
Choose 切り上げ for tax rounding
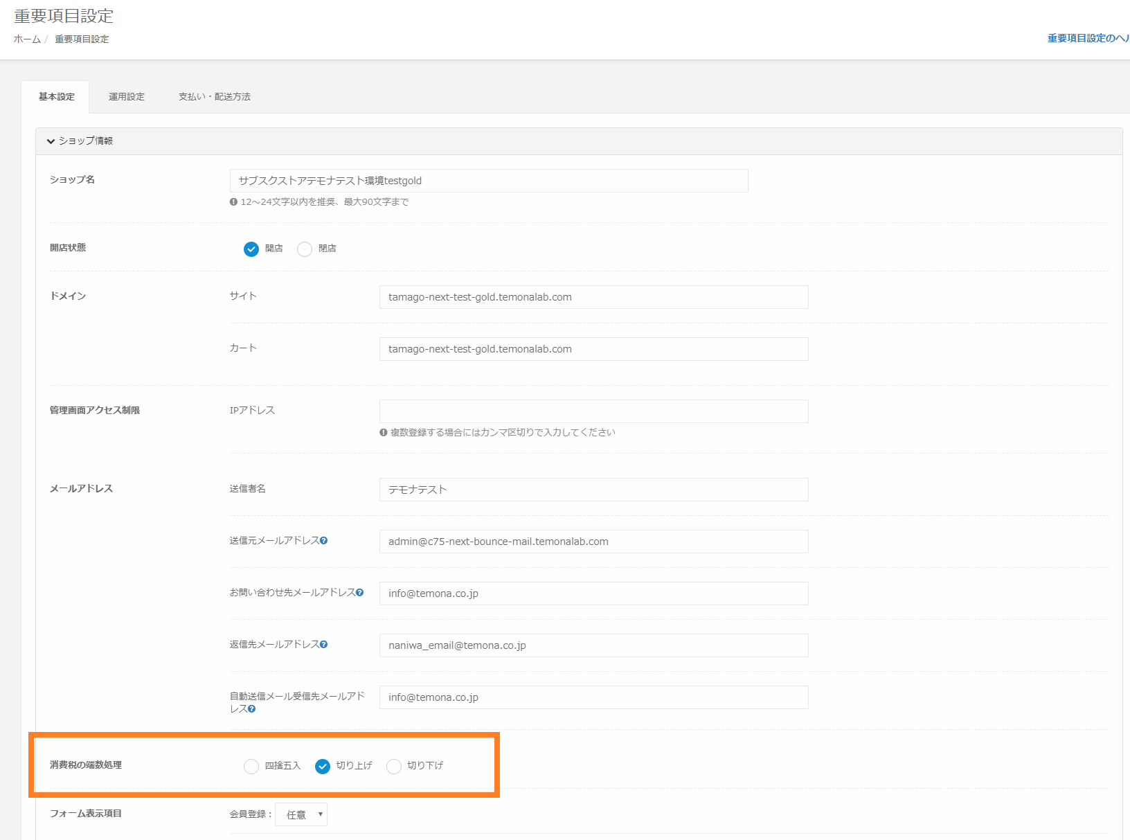coord(323,767)
